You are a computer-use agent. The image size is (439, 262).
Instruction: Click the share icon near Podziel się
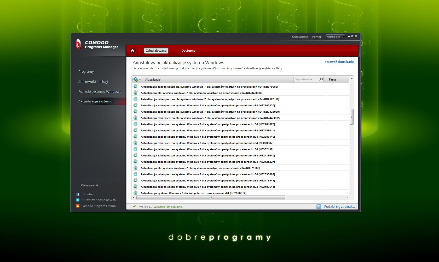(x=319, y=206)
